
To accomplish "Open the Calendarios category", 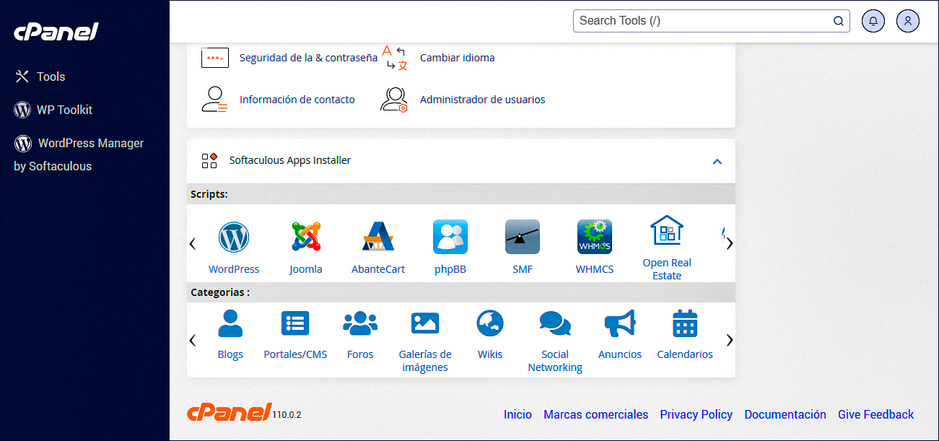I will [684, 323].
